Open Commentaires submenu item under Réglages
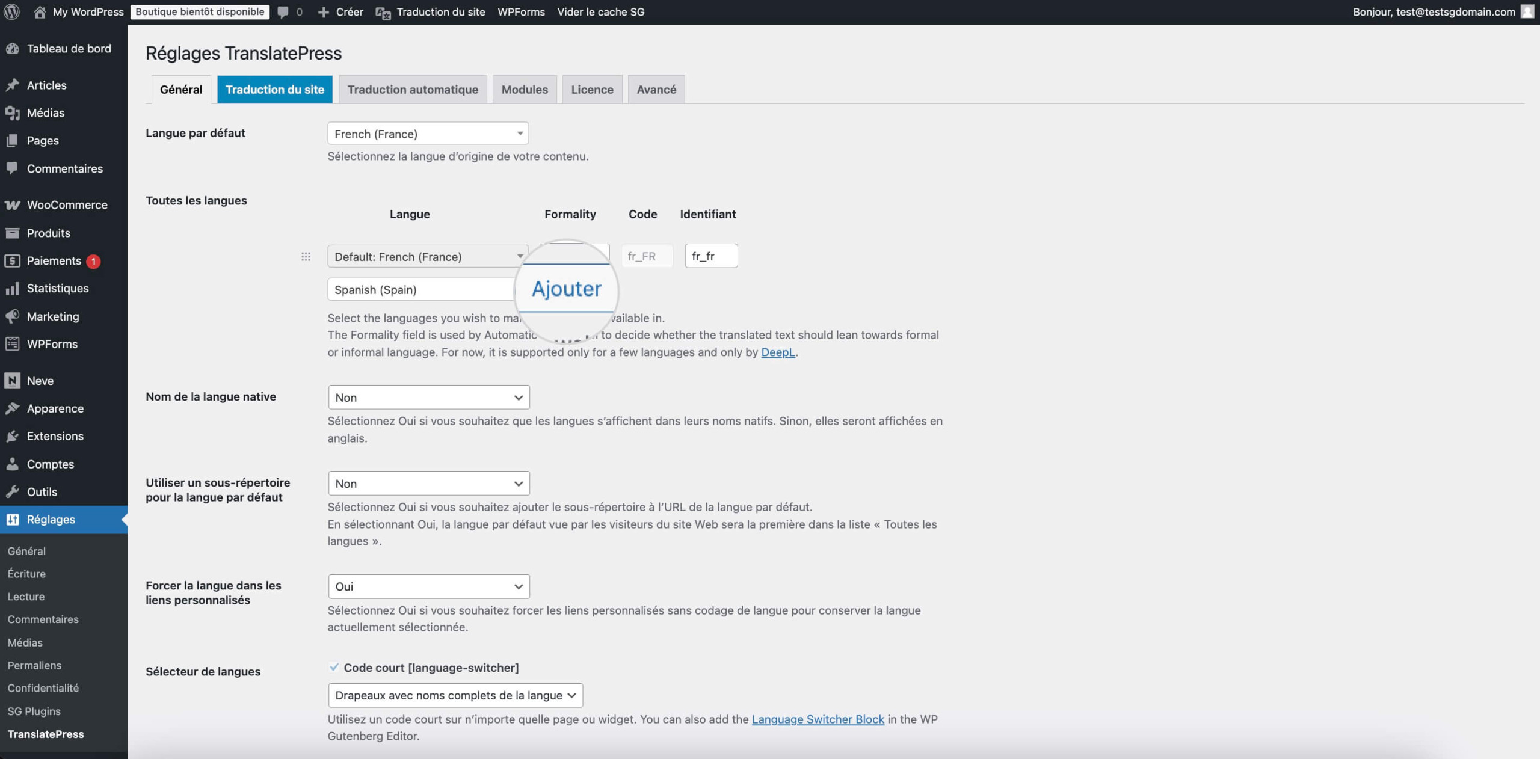Screen dimensions: 1540x759 (x=43, y=619)
